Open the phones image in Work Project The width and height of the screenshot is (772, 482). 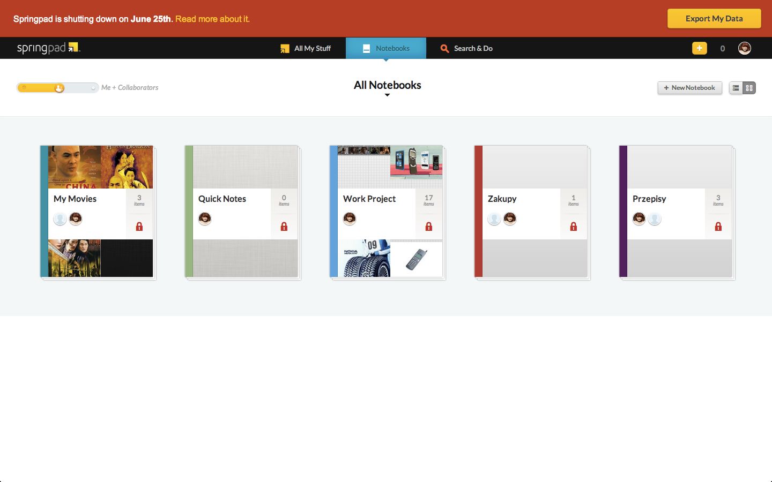point(417,163)
